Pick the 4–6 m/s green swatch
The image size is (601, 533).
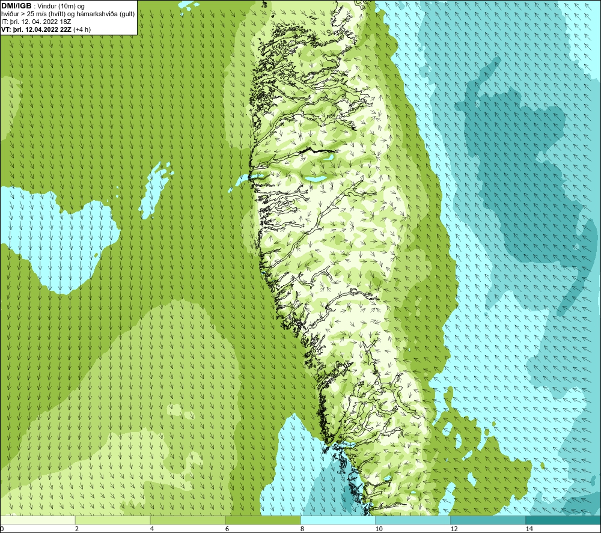188,520
